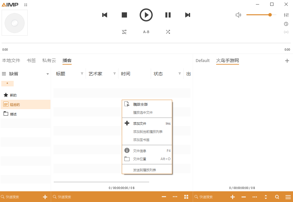Sort by the 状态 column header
Image resolution: width=293 pixels, height=202 pixels.
tap(158, 74)
